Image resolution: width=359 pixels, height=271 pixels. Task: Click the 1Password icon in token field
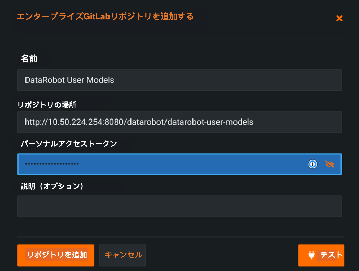point(312,164)
